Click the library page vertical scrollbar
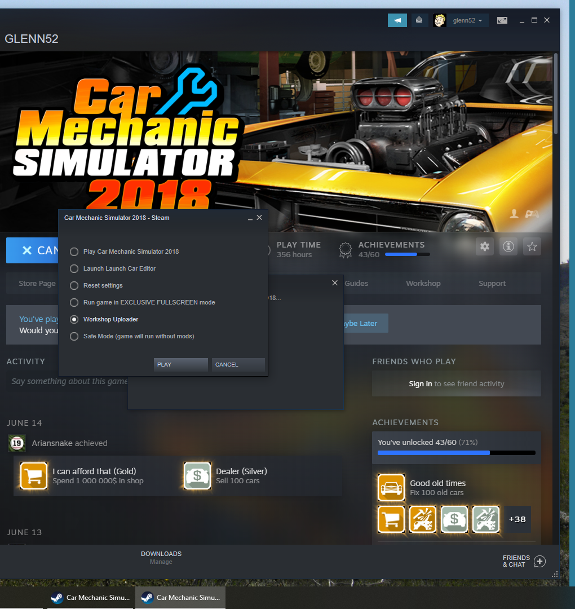The width and height of the screenshot is (575, 609). click(x=556, y=94)
